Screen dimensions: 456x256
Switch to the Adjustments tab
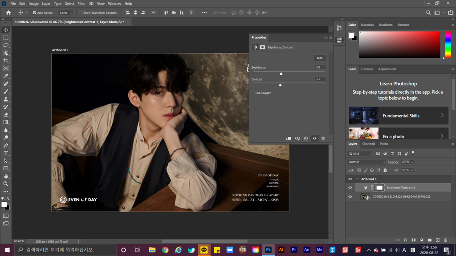387,69
